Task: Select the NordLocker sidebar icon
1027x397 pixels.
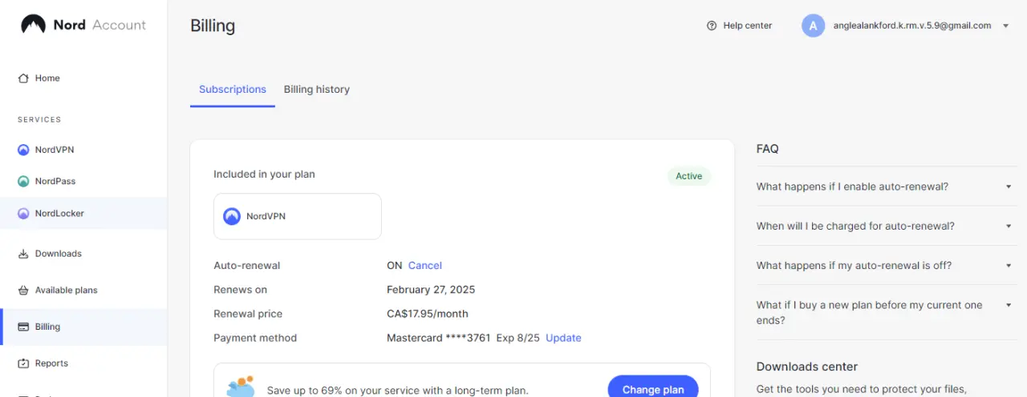Action: (x=23, y=214)
